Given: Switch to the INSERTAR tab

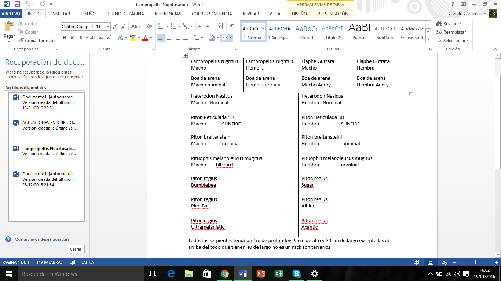Looking at the screenshot, I should click(61, 14).
